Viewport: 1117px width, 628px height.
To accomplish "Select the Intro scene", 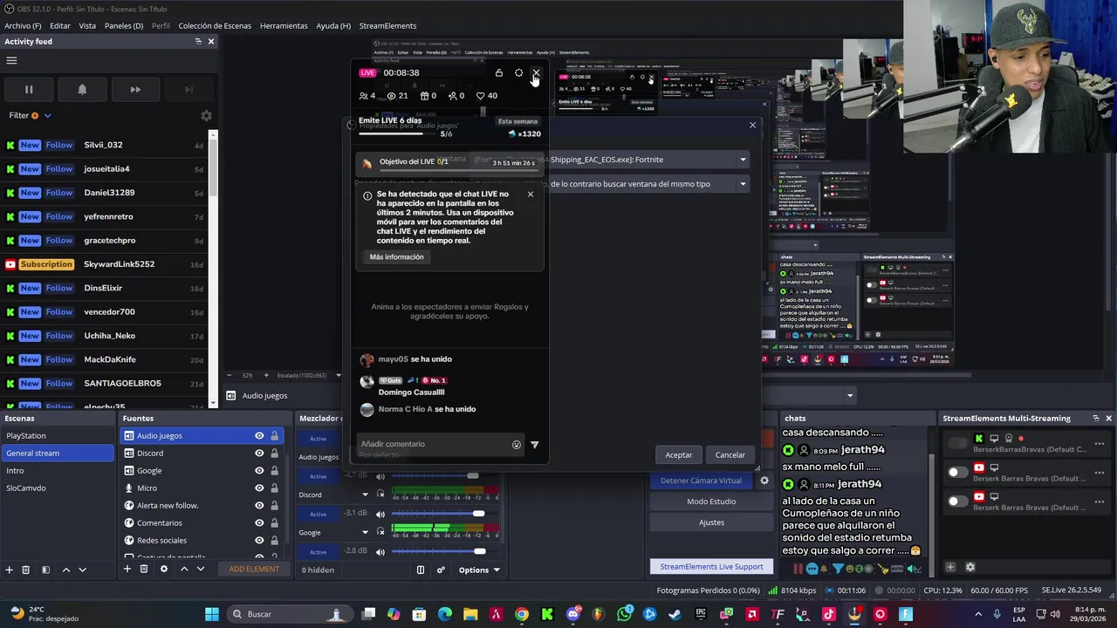I will point(58,470).
